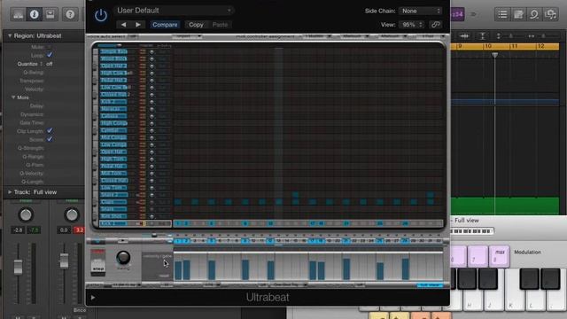Go to the next plugin preset arrow
This screenshot has height=319, width=567.
(138, 25)
